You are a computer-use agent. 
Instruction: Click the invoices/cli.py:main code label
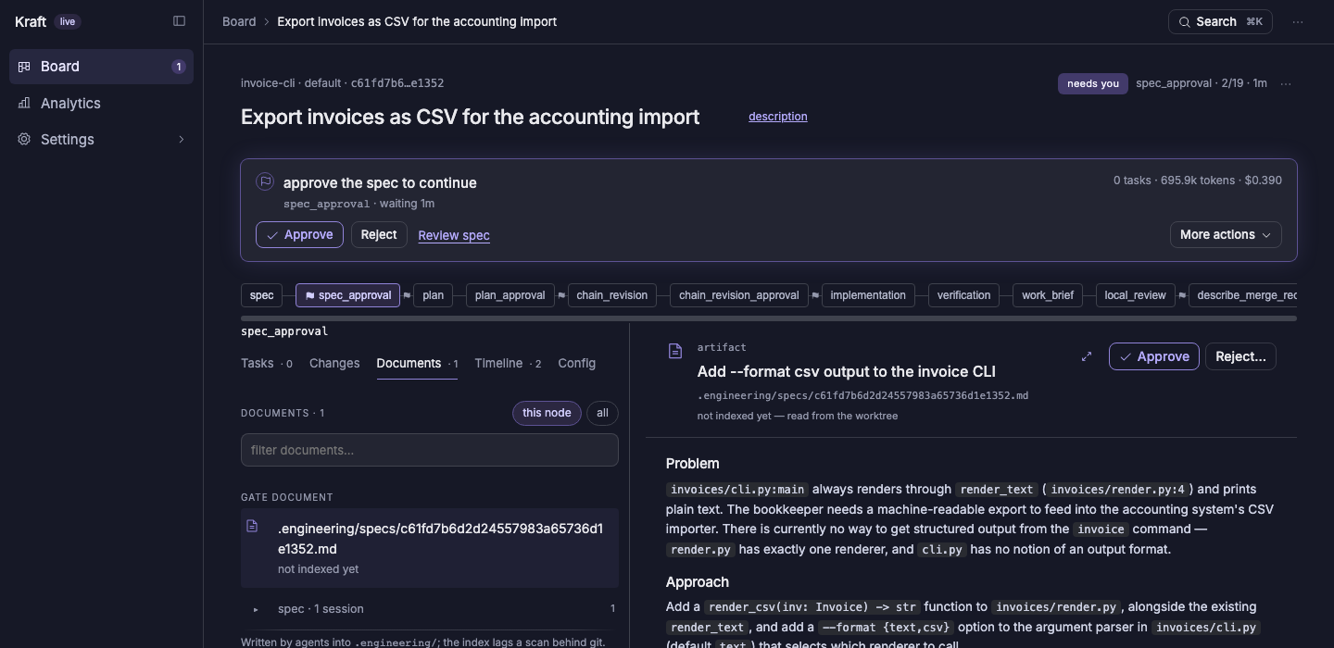(x=736, y=490)
